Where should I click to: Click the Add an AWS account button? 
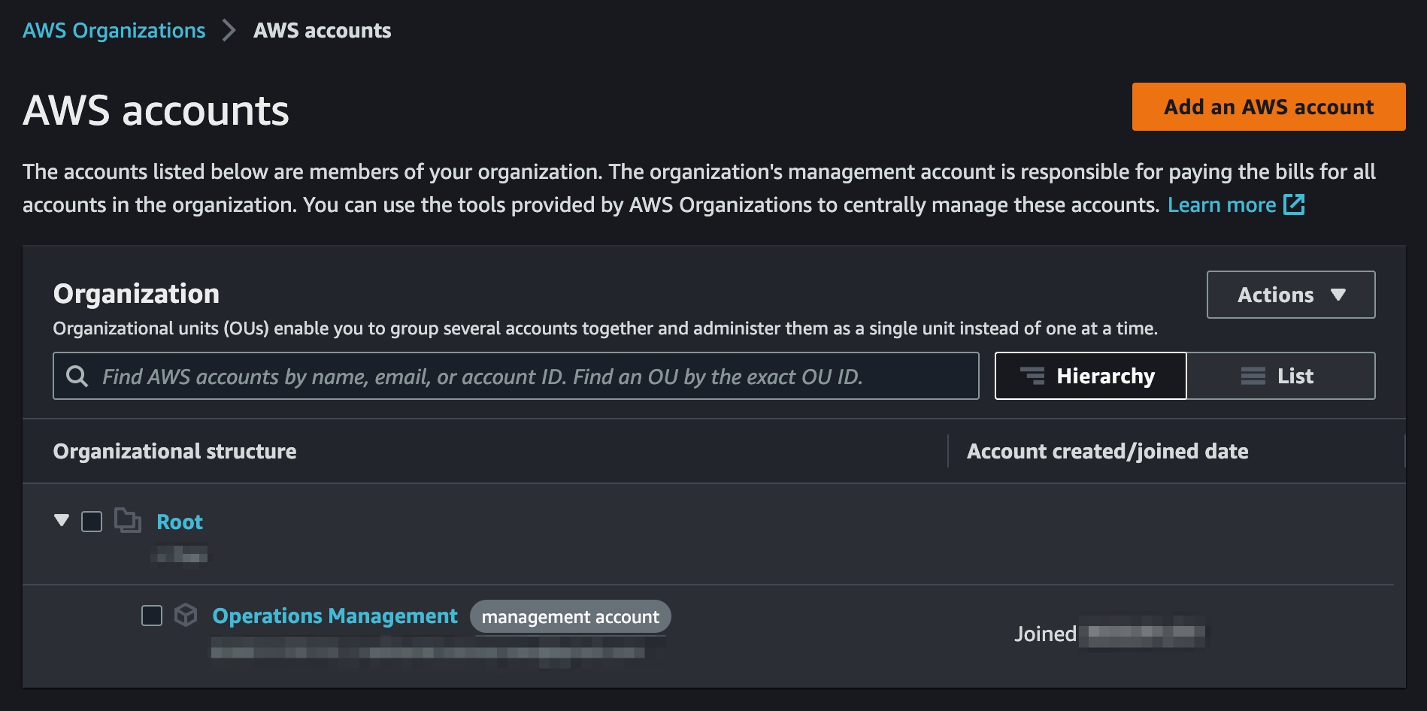click(1268, 107)
